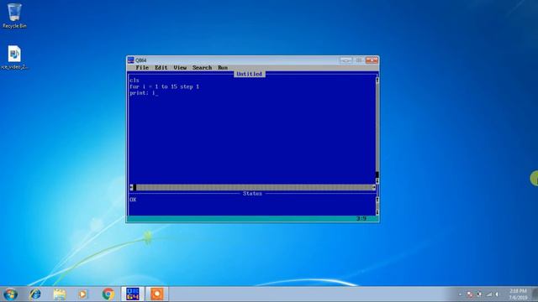
Task: Click the editor horizontal scrollbar track
Action: pos(254,187)
